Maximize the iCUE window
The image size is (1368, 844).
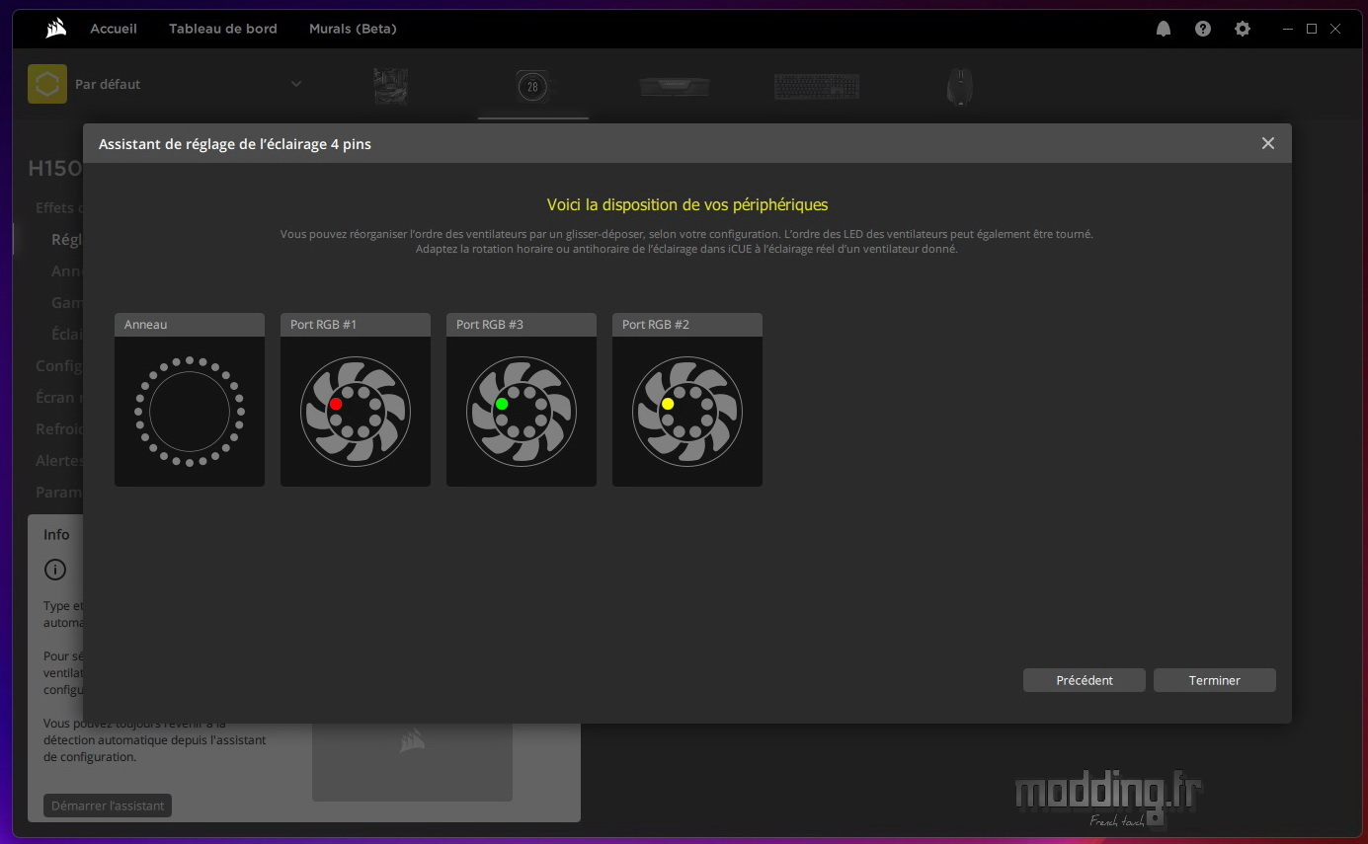pyautogui.click(x=1312, y=29)
